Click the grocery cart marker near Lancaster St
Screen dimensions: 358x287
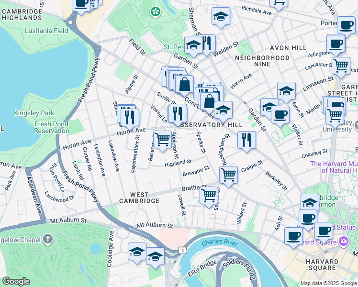click(x=341, y=66)
